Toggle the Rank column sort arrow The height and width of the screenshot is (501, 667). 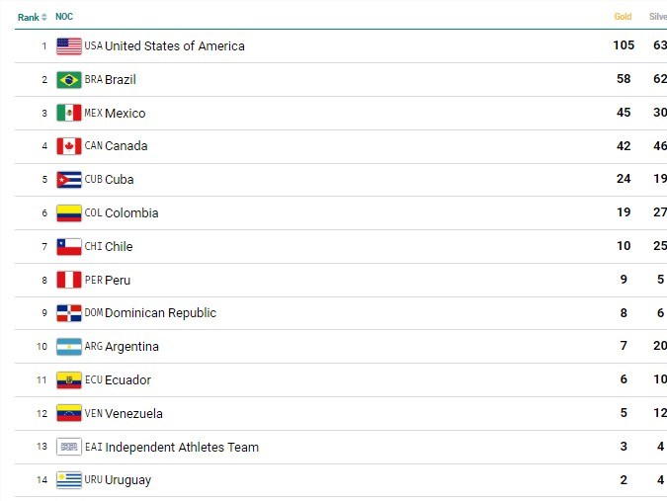(x=44, y=17)
